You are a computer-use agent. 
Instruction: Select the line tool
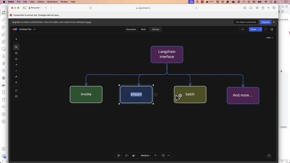coord(16,71)
